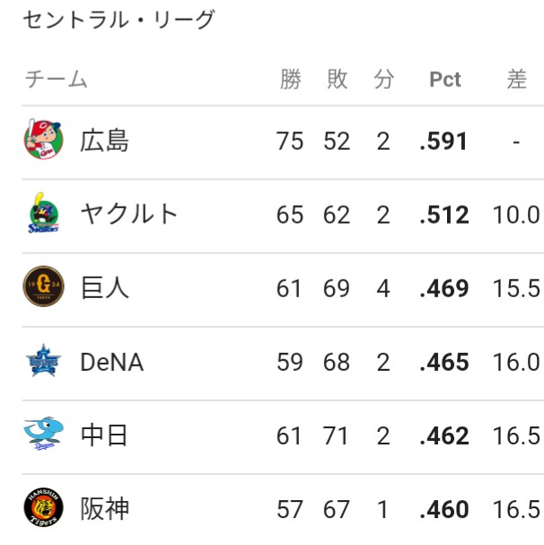544x545 pixels.
Task: Click the セントラル・リーグ heading
Action: [x=118, y=20]
